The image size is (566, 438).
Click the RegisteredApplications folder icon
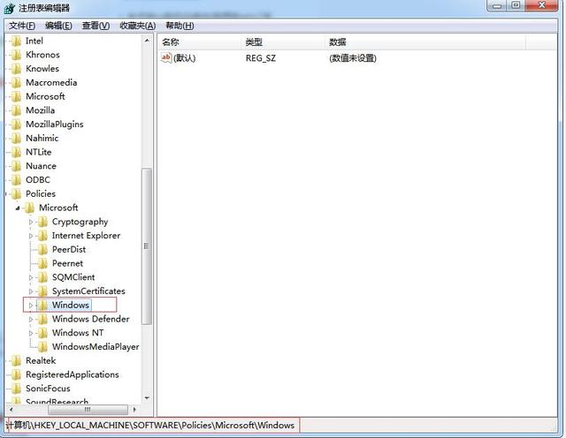pyautogui.click(x=16, y=374)
